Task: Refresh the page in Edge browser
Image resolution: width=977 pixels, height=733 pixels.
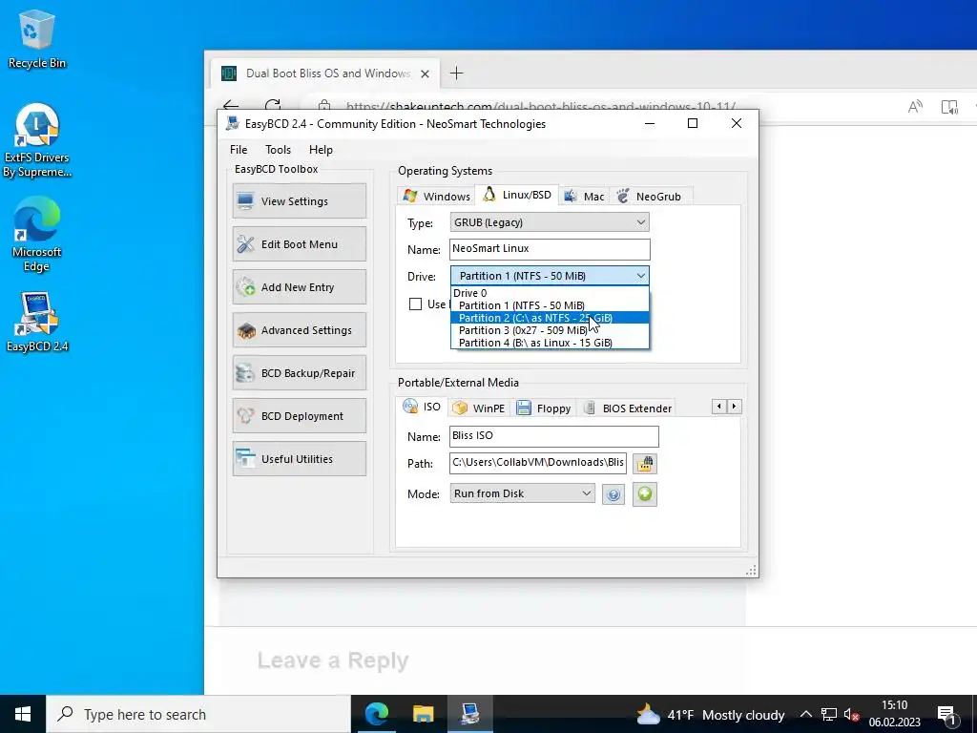Action: [x=273, y=105]
